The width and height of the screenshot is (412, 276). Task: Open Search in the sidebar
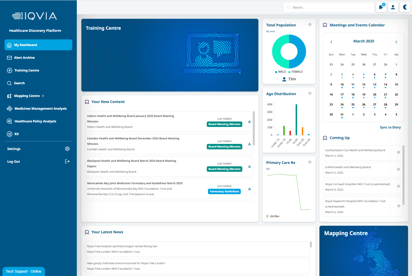point(38,83)
